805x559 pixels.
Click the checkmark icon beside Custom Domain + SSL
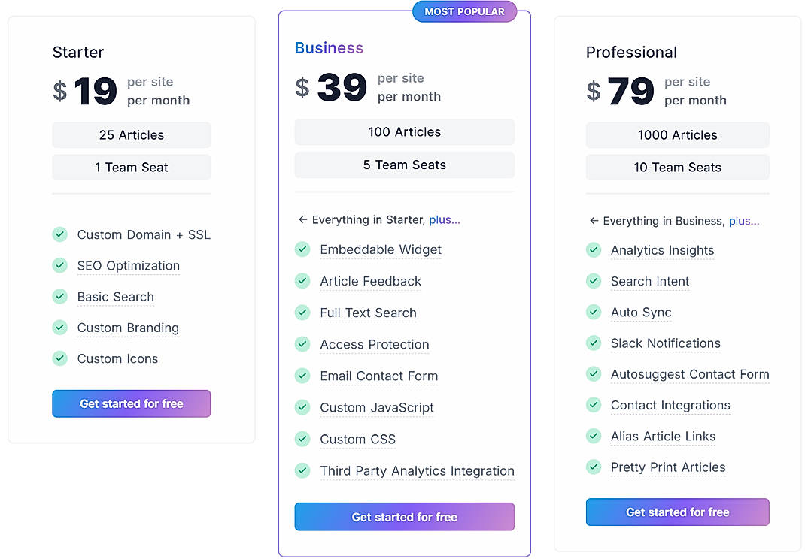[60, 234]
